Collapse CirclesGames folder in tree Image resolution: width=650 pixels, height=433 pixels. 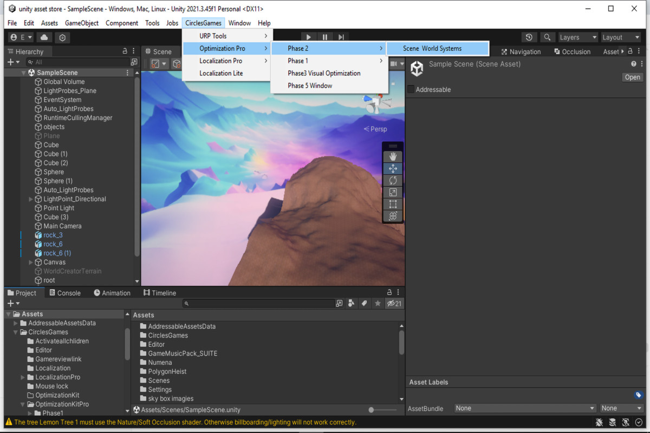click(16, 332)
